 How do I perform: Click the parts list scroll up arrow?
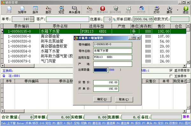tap(188, 26)
